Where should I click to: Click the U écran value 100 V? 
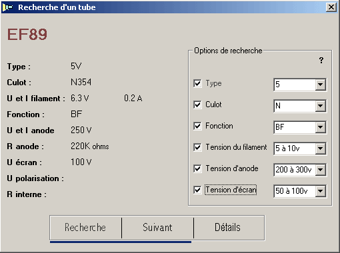pyautogui.click(x=81, y=162)
